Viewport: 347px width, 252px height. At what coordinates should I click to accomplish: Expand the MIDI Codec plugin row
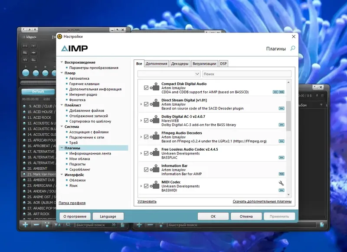(x=141, y=186)
